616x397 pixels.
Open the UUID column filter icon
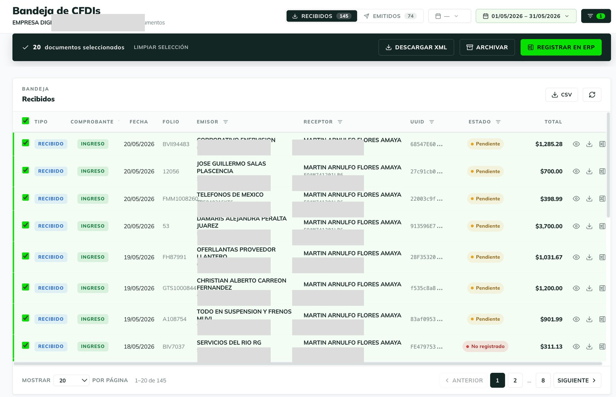point(432,122)
